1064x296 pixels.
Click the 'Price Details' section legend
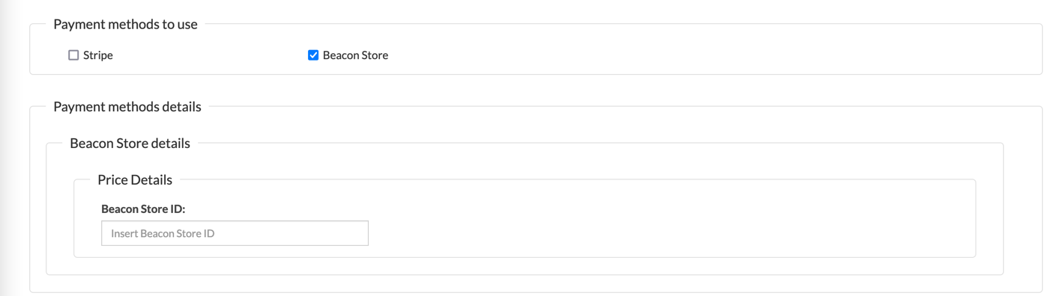pos(135,179)
